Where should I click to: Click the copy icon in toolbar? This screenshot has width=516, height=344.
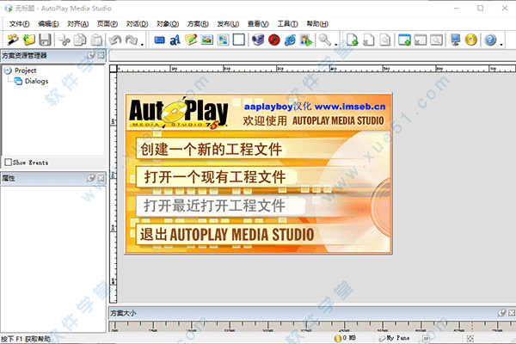click(x=80, y=40)
